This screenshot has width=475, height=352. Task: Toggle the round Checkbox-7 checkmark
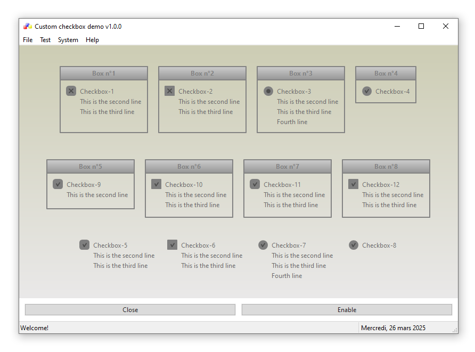(x=263, y=245)
